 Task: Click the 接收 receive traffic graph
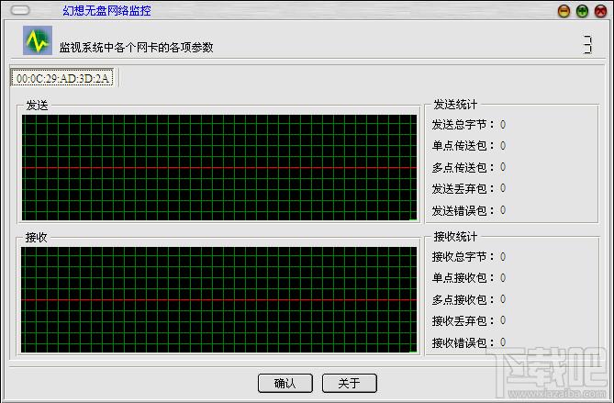pyautogui.click(x=219, y=299)
